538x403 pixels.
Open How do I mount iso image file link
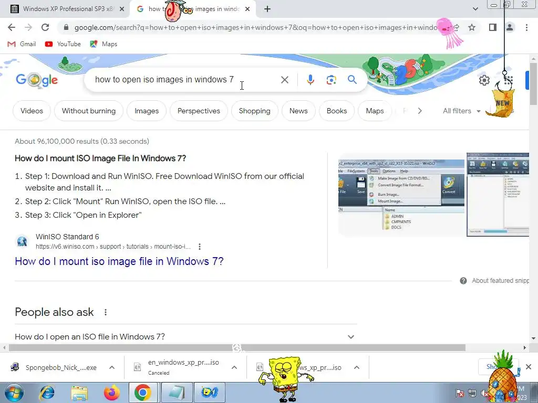pyautogui.click(x=119, y=261)
